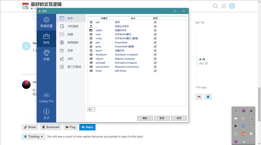Select the Edit Hosts row
This screenshot has height=145, width=261.
tap(121, 71)
